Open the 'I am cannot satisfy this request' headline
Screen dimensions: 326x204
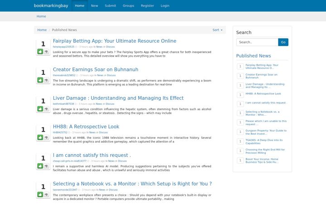point(91,155)
